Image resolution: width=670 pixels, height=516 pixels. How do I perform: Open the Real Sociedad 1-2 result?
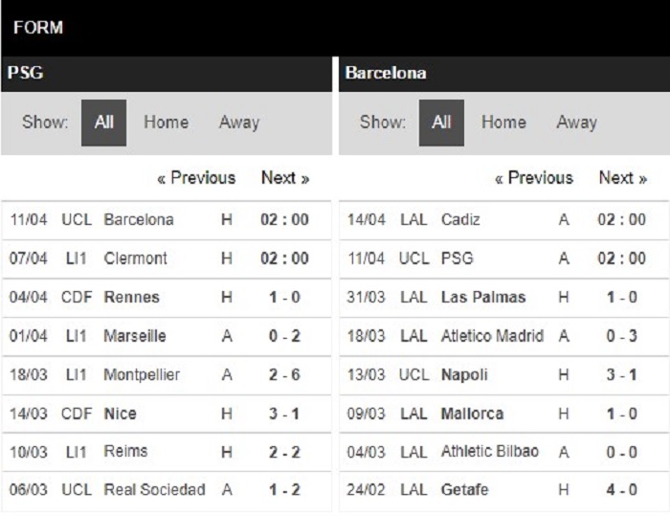[167, 490]
